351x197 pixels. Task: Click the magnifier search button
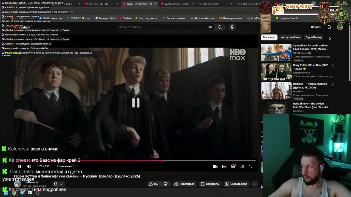click(220, 27)
